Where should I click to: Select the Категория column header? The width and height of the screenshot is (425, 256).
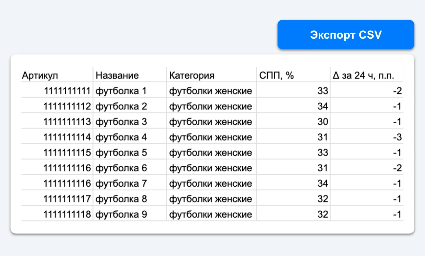212,75
